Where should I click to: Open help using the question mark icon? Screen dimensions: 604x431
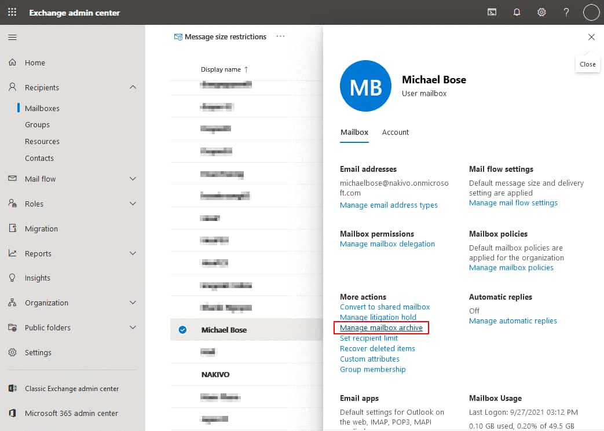coord(566,12)
